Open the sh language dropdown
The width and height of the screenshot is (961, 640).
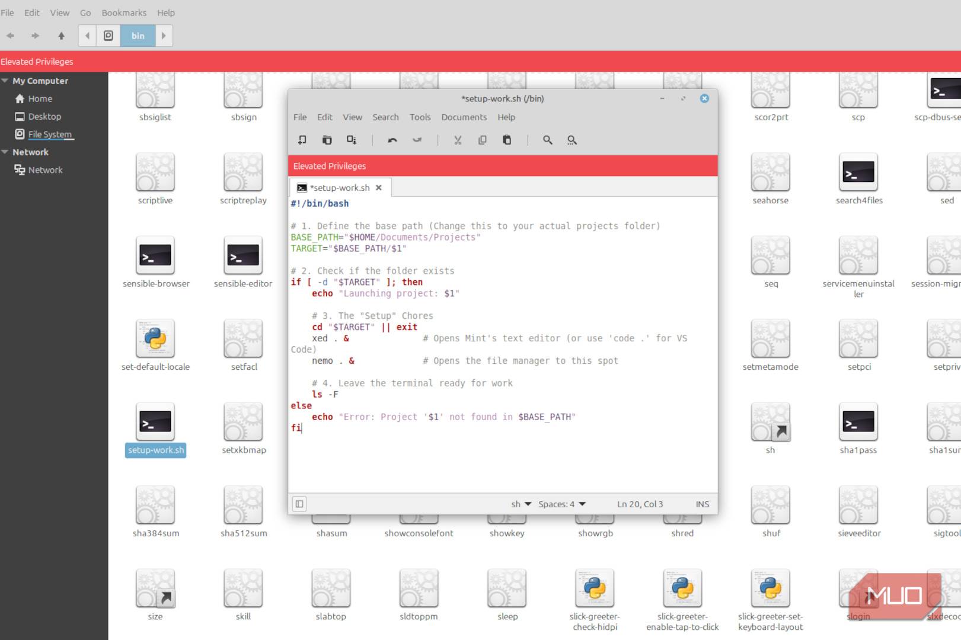pos(521,504)
